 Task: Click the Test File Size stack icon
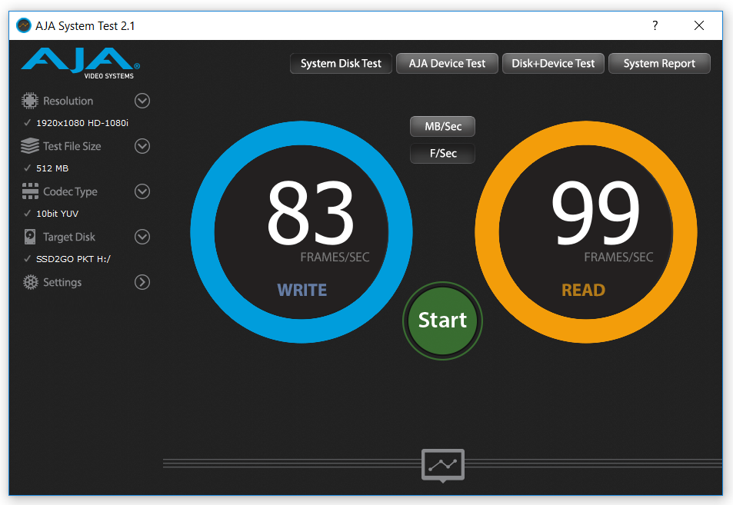(x=30, y=146)
